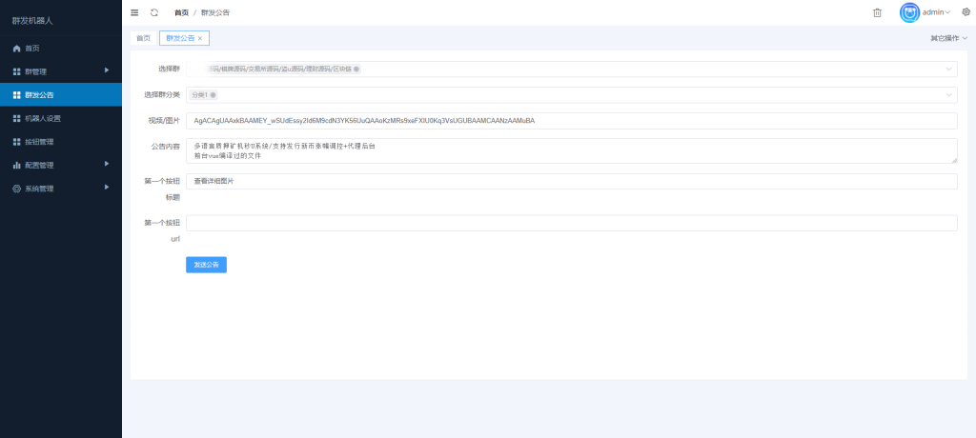Click the 视频/图片 field label
Viewport: 976px width, 438px height.
[166, 121]
